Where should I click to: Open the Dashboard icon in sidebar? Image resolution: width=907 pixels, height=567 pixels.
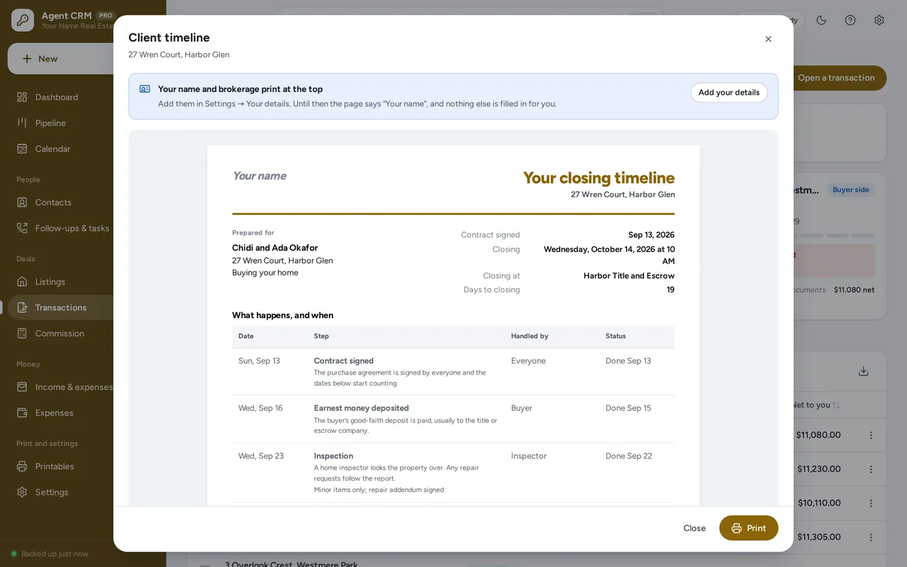(22, 97)
